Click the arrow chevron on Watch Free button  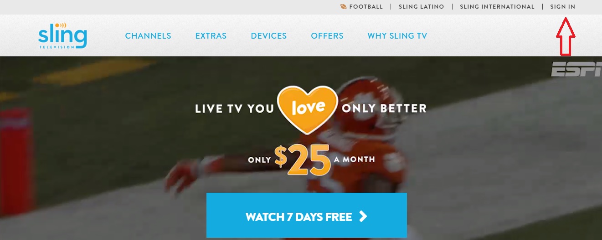(x=363, y=216)
